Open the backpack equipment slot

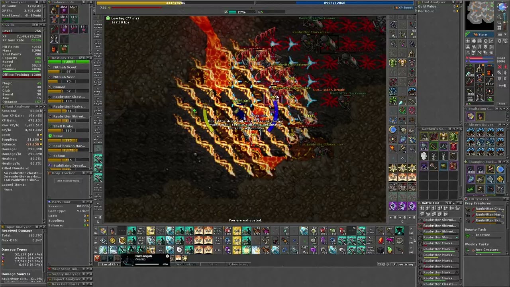coord(490,72)
